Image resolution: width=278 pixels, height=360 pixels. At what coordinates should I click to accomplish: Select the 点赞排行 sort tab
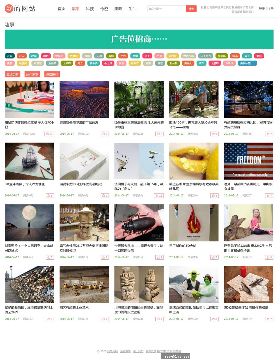[x=52, y=74]
